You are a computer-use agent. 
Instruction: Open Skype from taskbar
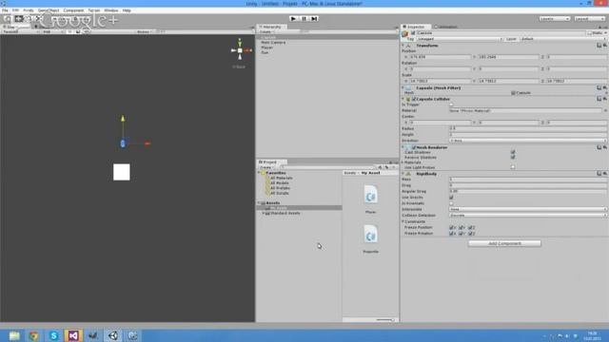[53, 335]
